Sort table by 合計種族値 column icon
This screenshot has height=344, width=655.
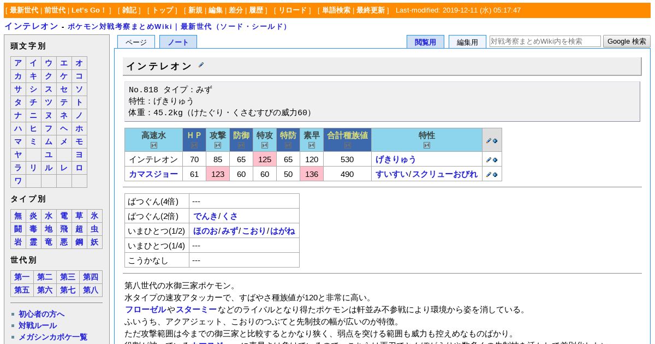348,145
